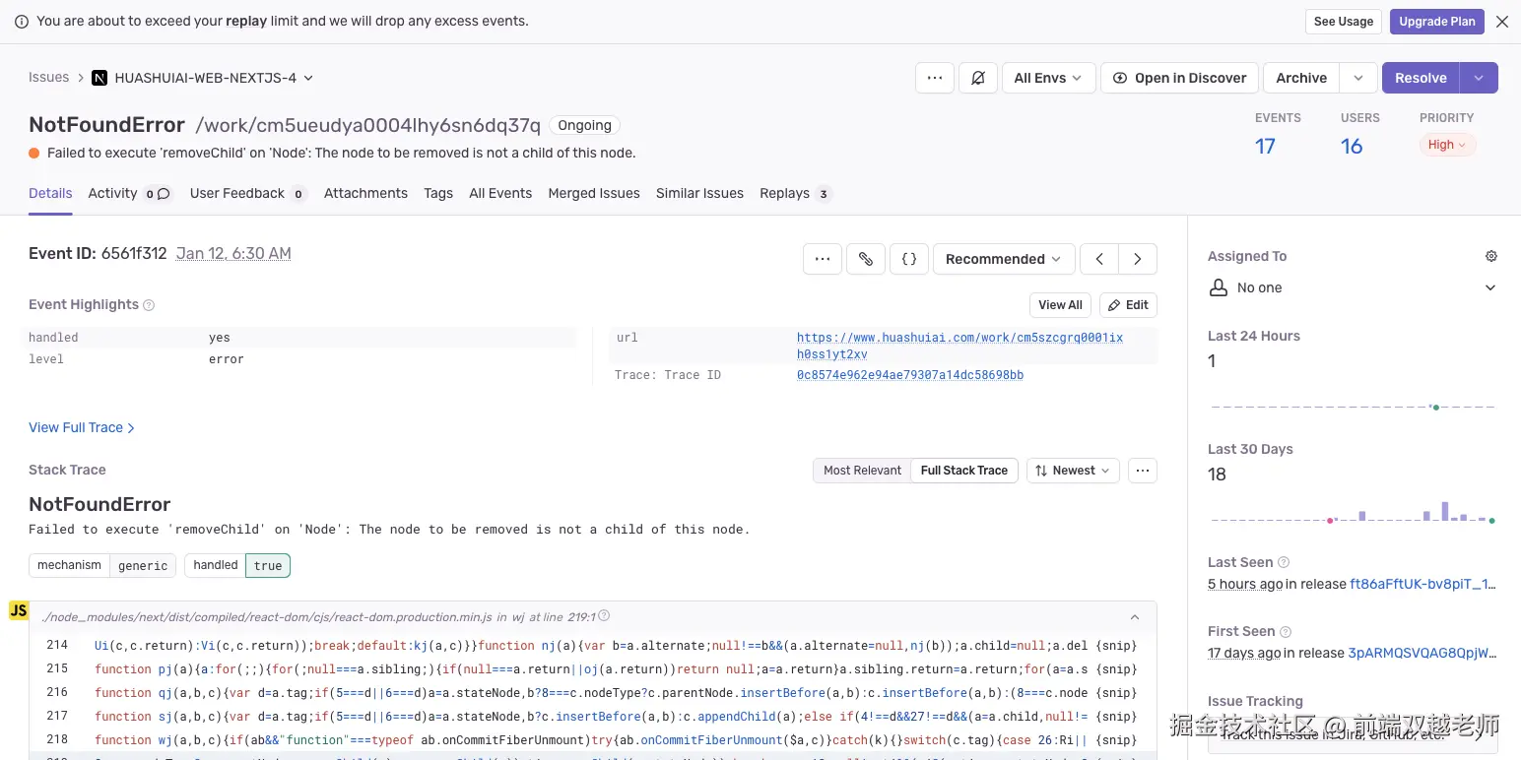Image resolution: width=1521 pixels, height=760 pixels.
Task: Expand the Resolve options arrow
Action: click(1478, 78)
